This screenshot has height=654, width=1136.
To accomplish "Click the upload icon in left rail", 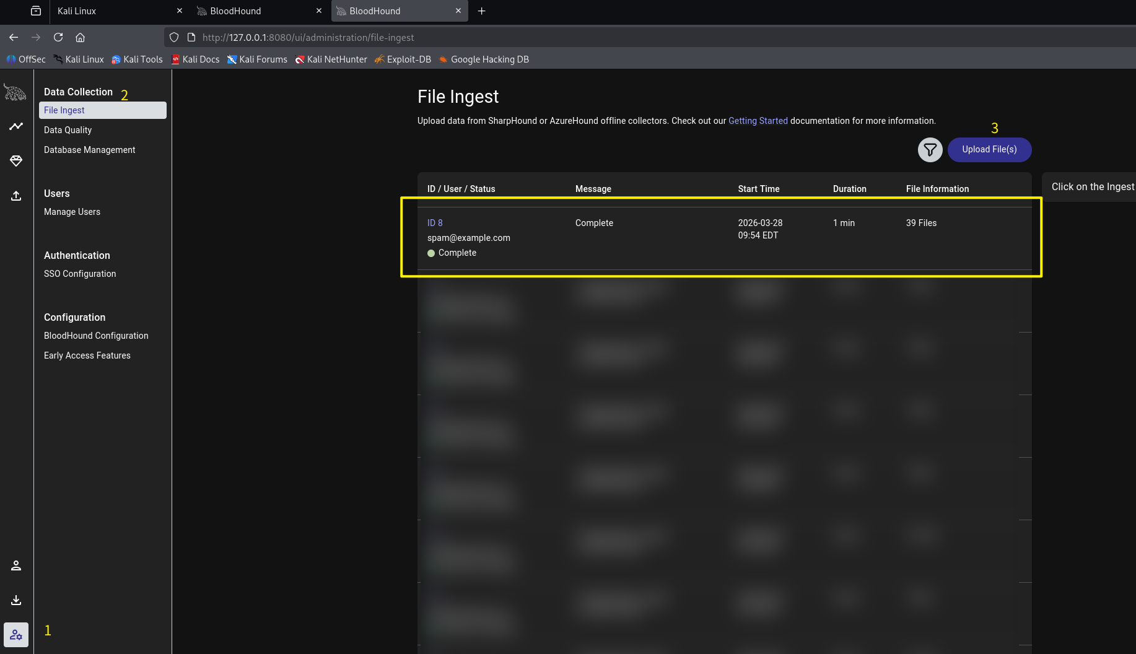I will pyautogui.click(x=16, y=196).
